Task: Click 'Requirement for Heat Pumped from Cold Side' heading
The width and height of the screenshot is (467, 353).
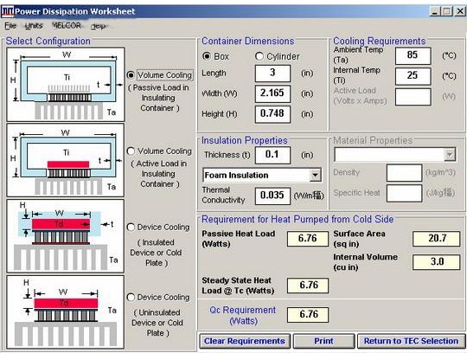Action: coord(297,219)
